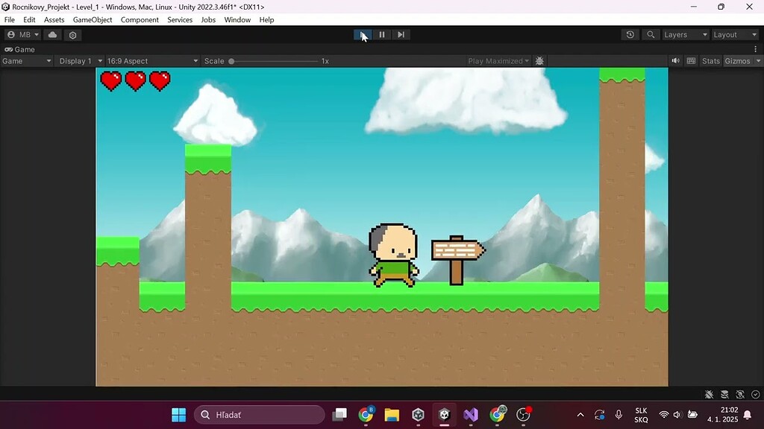Open the Unity cloud services icon
The height and width of the screenshot is (429, 764).
coord(51,34)
